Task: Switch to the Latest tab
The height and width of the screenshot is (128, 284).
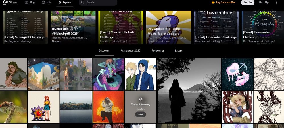Action: 179,50
